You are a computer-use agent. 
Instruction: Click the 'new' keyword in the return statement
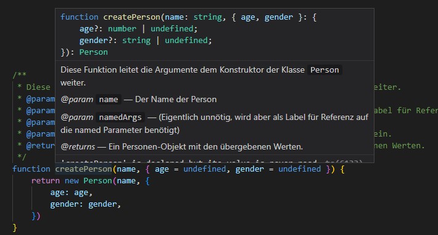[x=72, y=181]
